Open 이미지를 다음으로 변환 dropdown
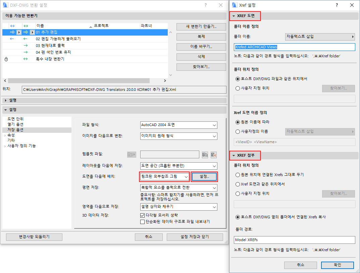360x273 pixels. 178,136
